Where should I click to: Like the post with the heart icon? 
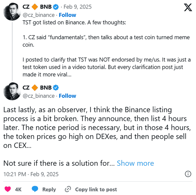[x=8, y=189]
